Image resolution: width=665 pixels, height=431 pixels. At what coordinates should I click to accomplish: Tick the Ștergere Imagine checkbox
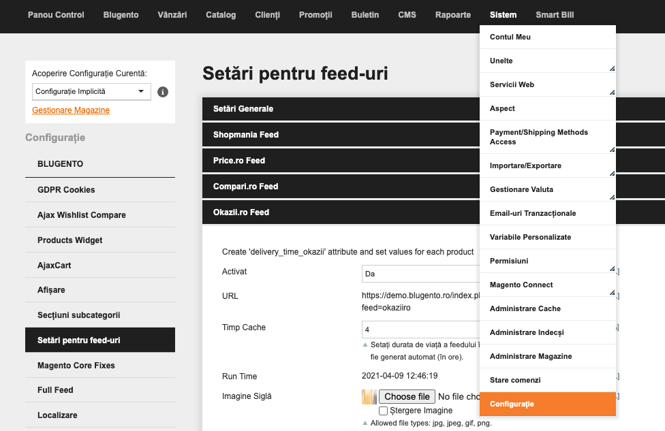pyautogui.click(x=383, y=411)
